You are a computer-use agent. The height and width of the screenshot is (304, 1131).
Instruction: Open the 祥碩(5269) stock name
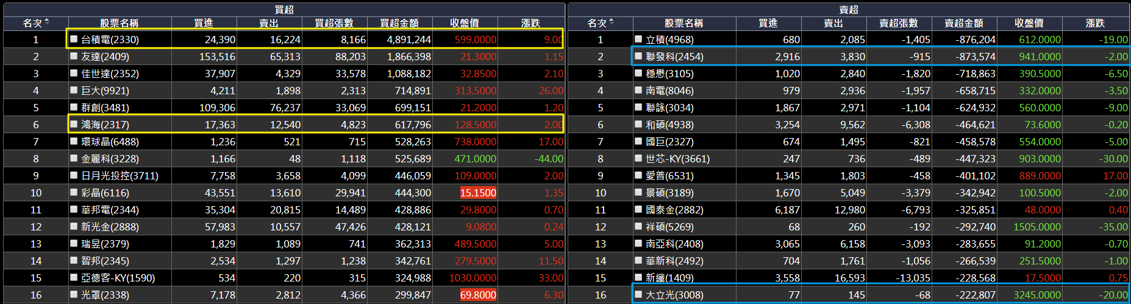click(x=669, y=227)
